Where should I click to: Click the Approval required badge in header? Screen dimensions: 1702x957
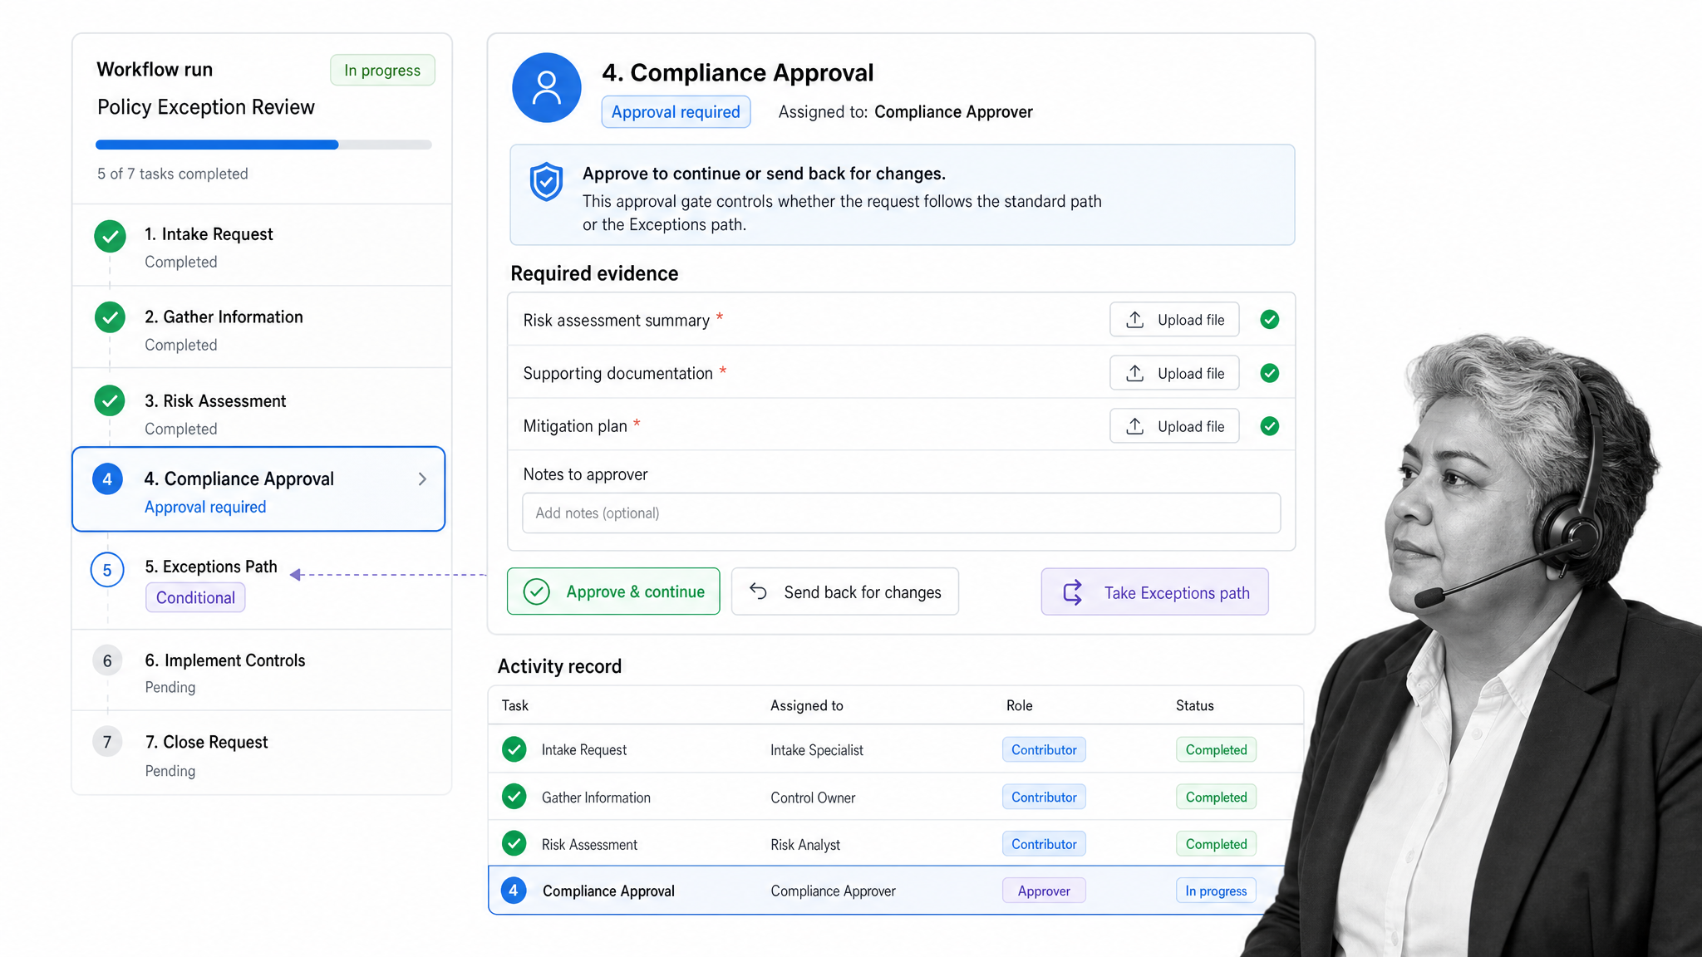[x=676, y=112]
